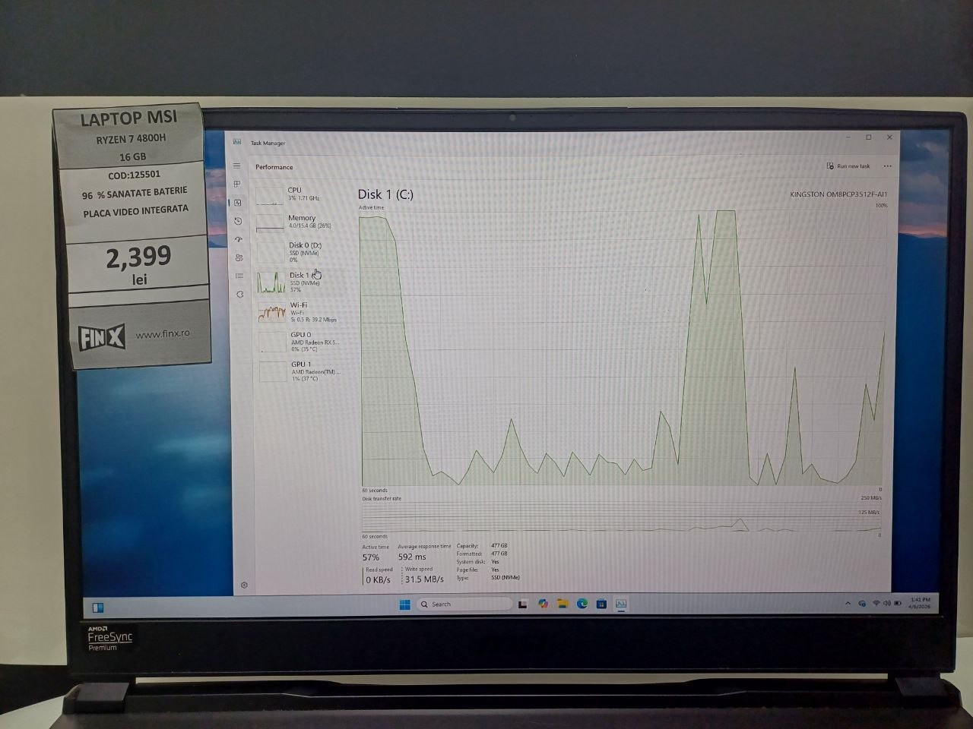The image size is (973, 729).
Task: Click the Run new task button
Action: 848,166
